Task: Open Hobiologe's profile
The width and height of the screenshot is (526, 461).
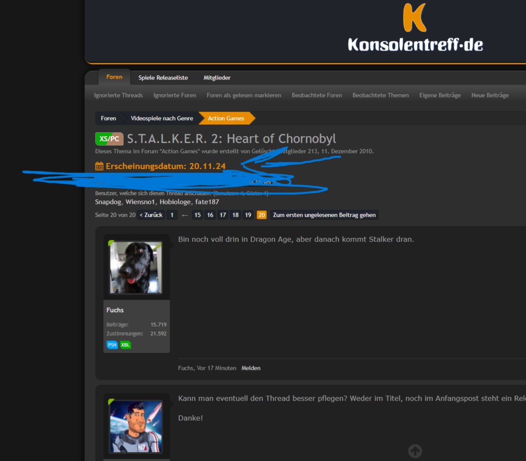Action: point(175,202)
